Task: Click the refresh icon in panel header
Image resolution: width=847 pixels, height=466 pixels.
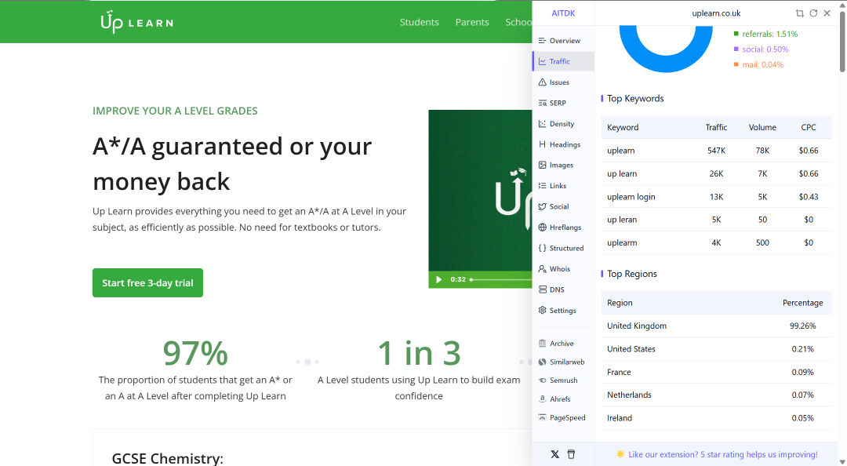Action: click(813, 13)
